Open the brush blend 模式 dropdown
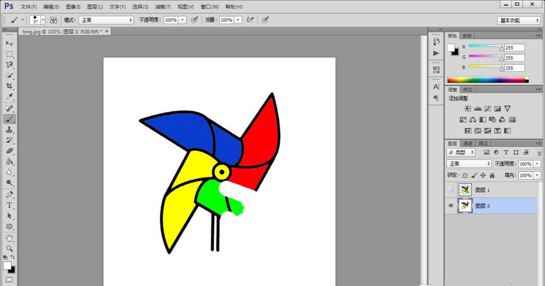 (x=106, y=20)
